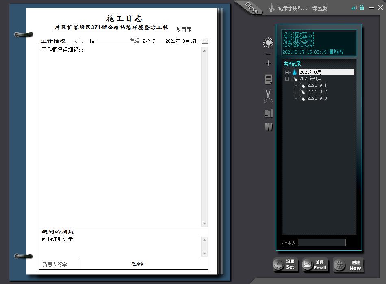The width and height of the screenshot is (386, 284).
Task: Click the 共6记录 header
Action: click(292, 64)
